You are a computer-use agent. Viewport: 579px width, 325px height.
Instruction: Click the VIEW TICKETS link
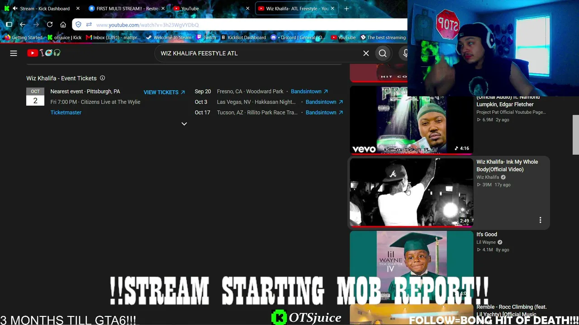pyautogui.click(x=164, y=92)
